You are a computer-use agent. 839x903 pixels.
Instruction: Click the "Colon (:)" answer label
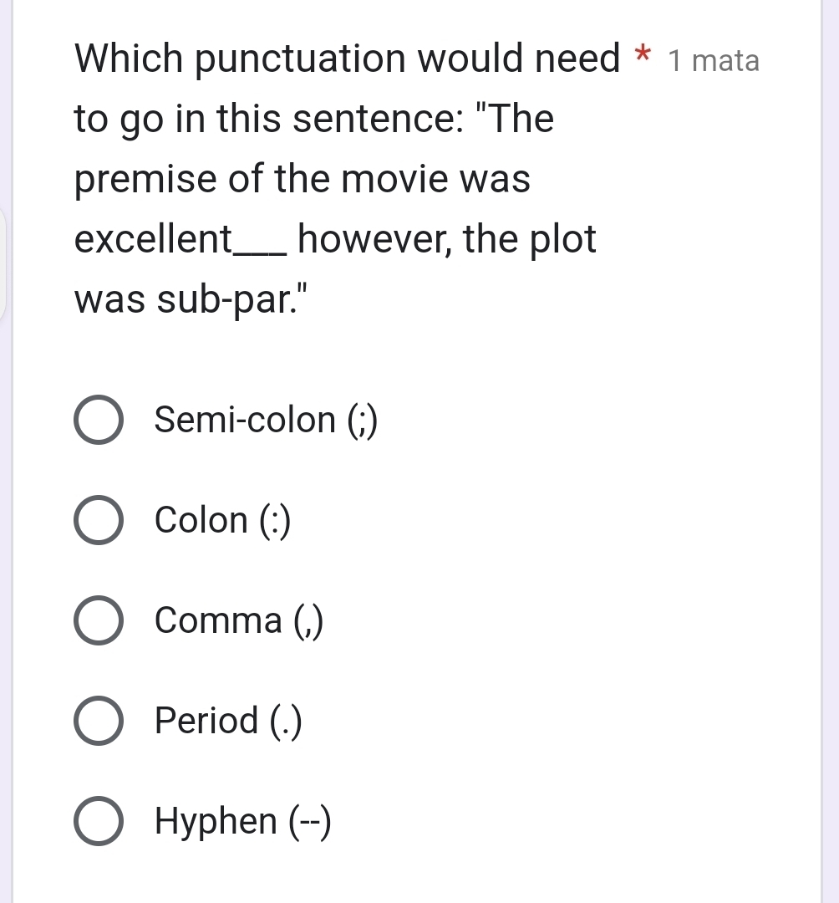[222, 520]
